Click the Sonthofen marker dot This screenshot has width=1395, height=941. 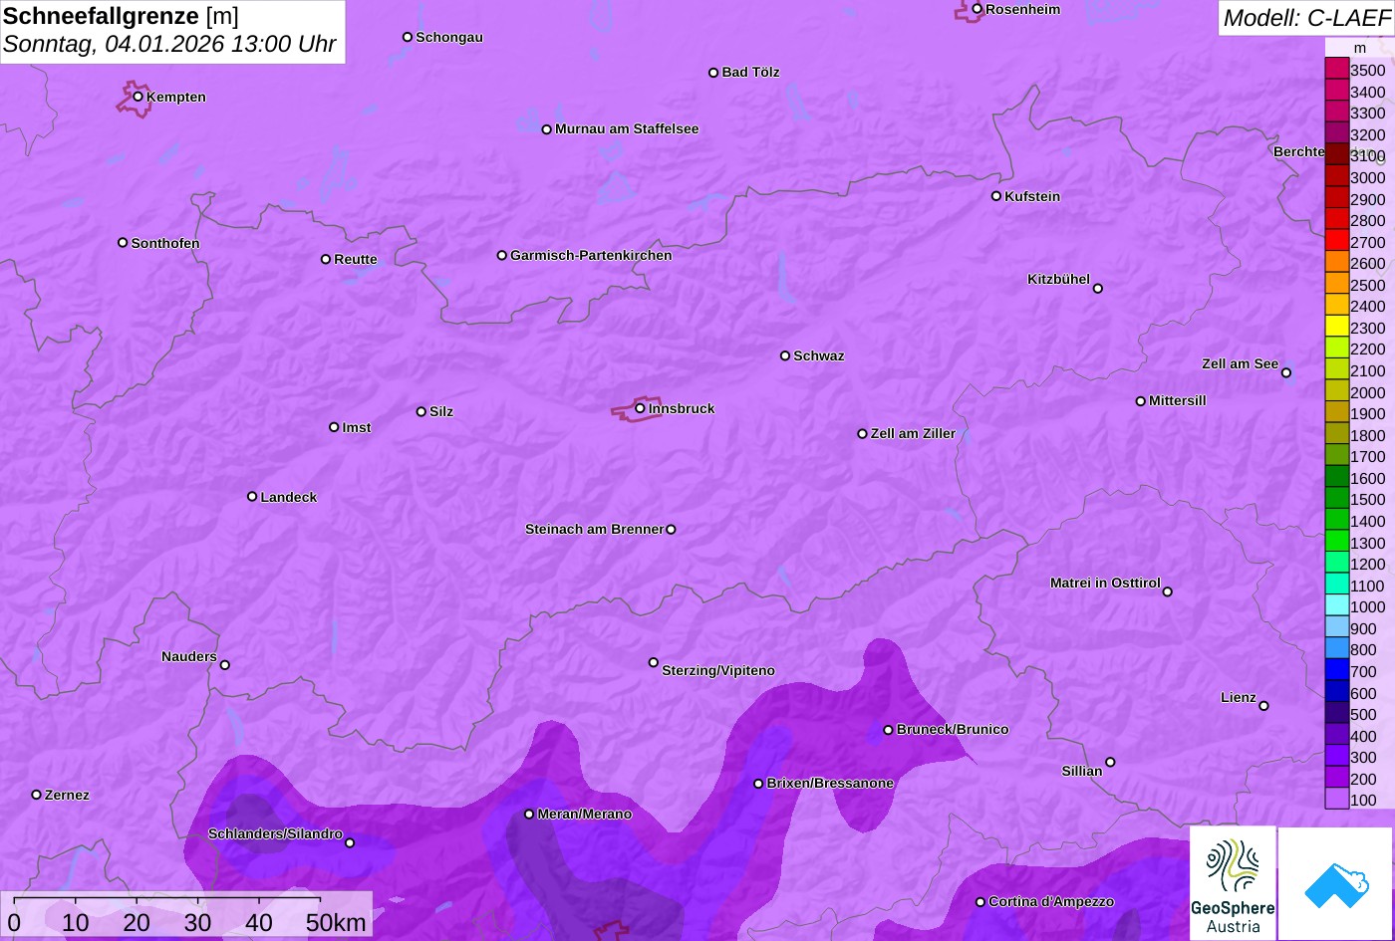click(x=123, y=243)
